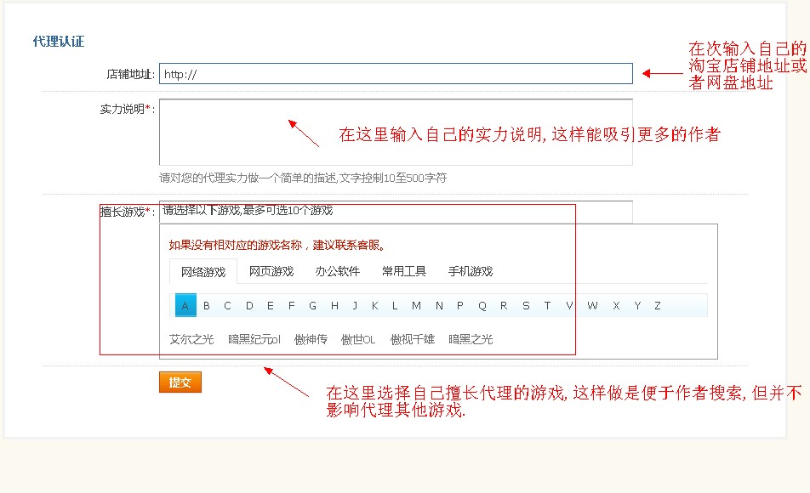Choose letter X in the index bar

(x=616, y=306)
